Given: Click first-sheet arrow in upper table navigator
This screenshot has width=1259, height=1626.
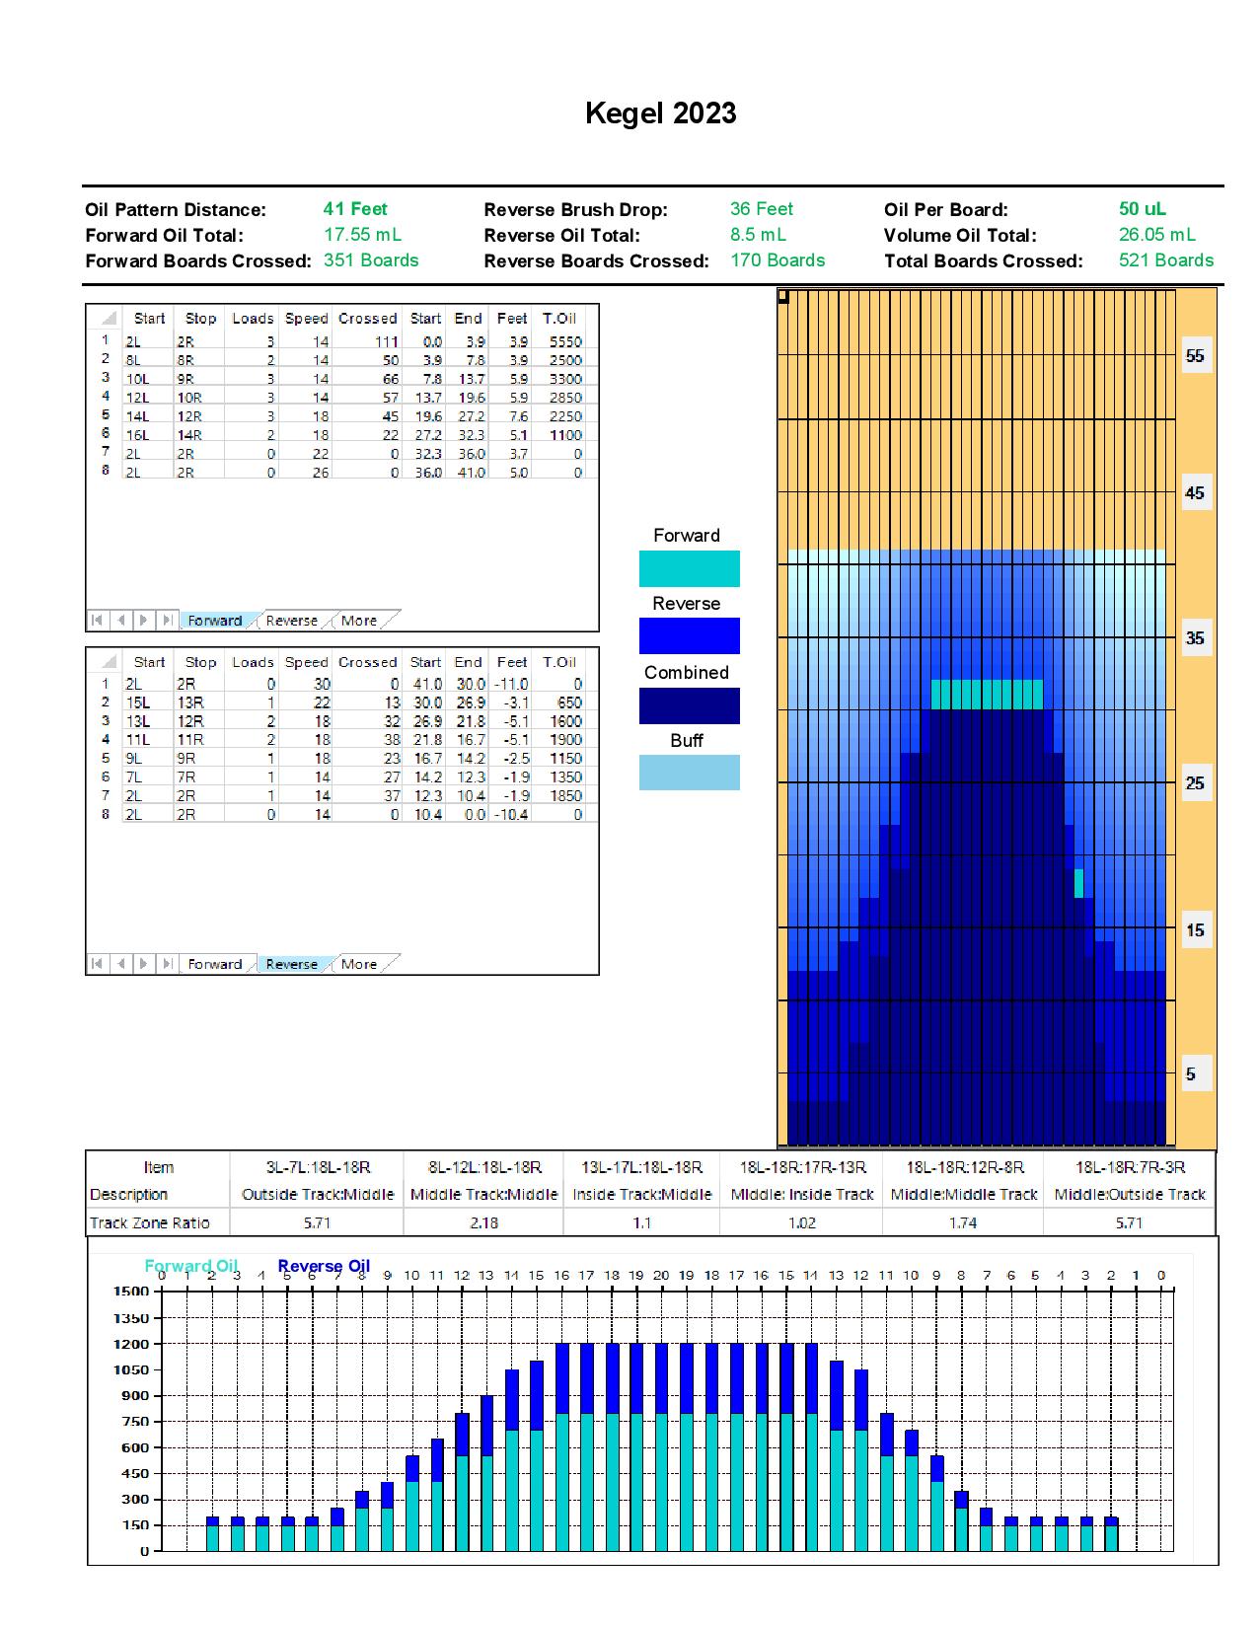Looking at the screenshot, I should tap(97, 621).
